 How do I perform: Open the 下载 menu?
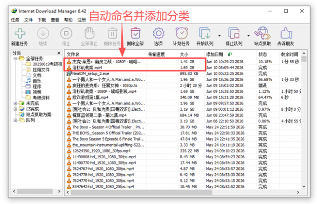pyautogui.click(x=41, y=20)
